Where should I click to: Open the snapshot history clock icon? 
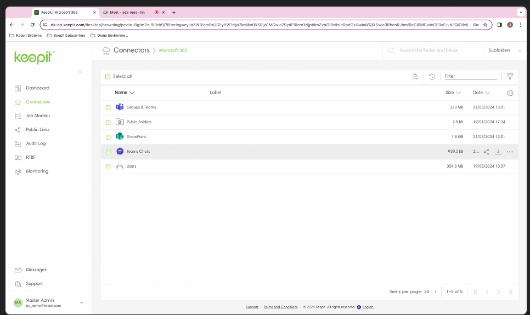click(x=432, y=77)
